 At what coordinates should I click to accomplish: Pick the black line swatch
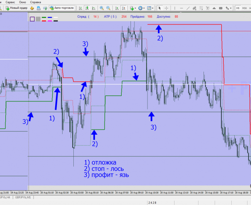point(56,21)
